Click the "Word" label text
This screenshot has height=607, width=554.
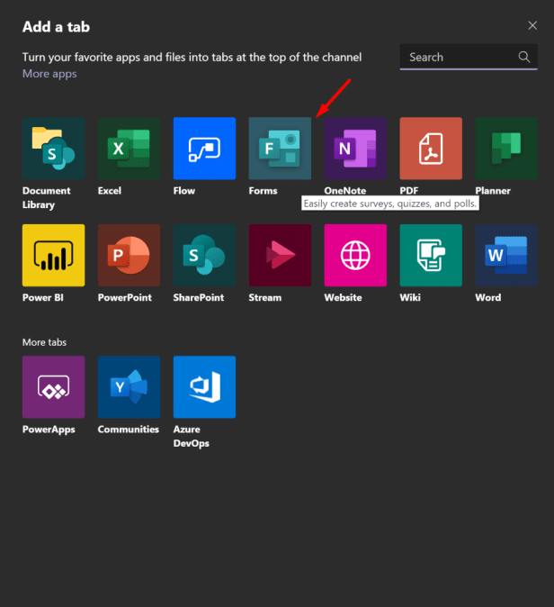pos(487,297)
